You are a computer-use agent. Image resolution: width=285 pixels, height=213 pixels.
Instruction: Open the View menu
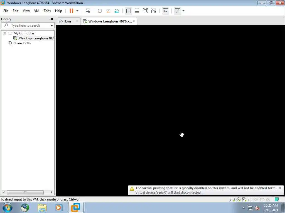pos(26,11)
